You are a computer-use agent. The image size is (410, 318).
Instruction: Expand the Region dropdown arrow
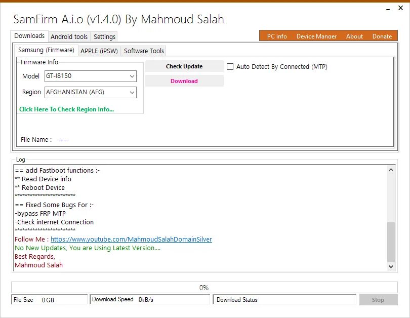[132, 92]
